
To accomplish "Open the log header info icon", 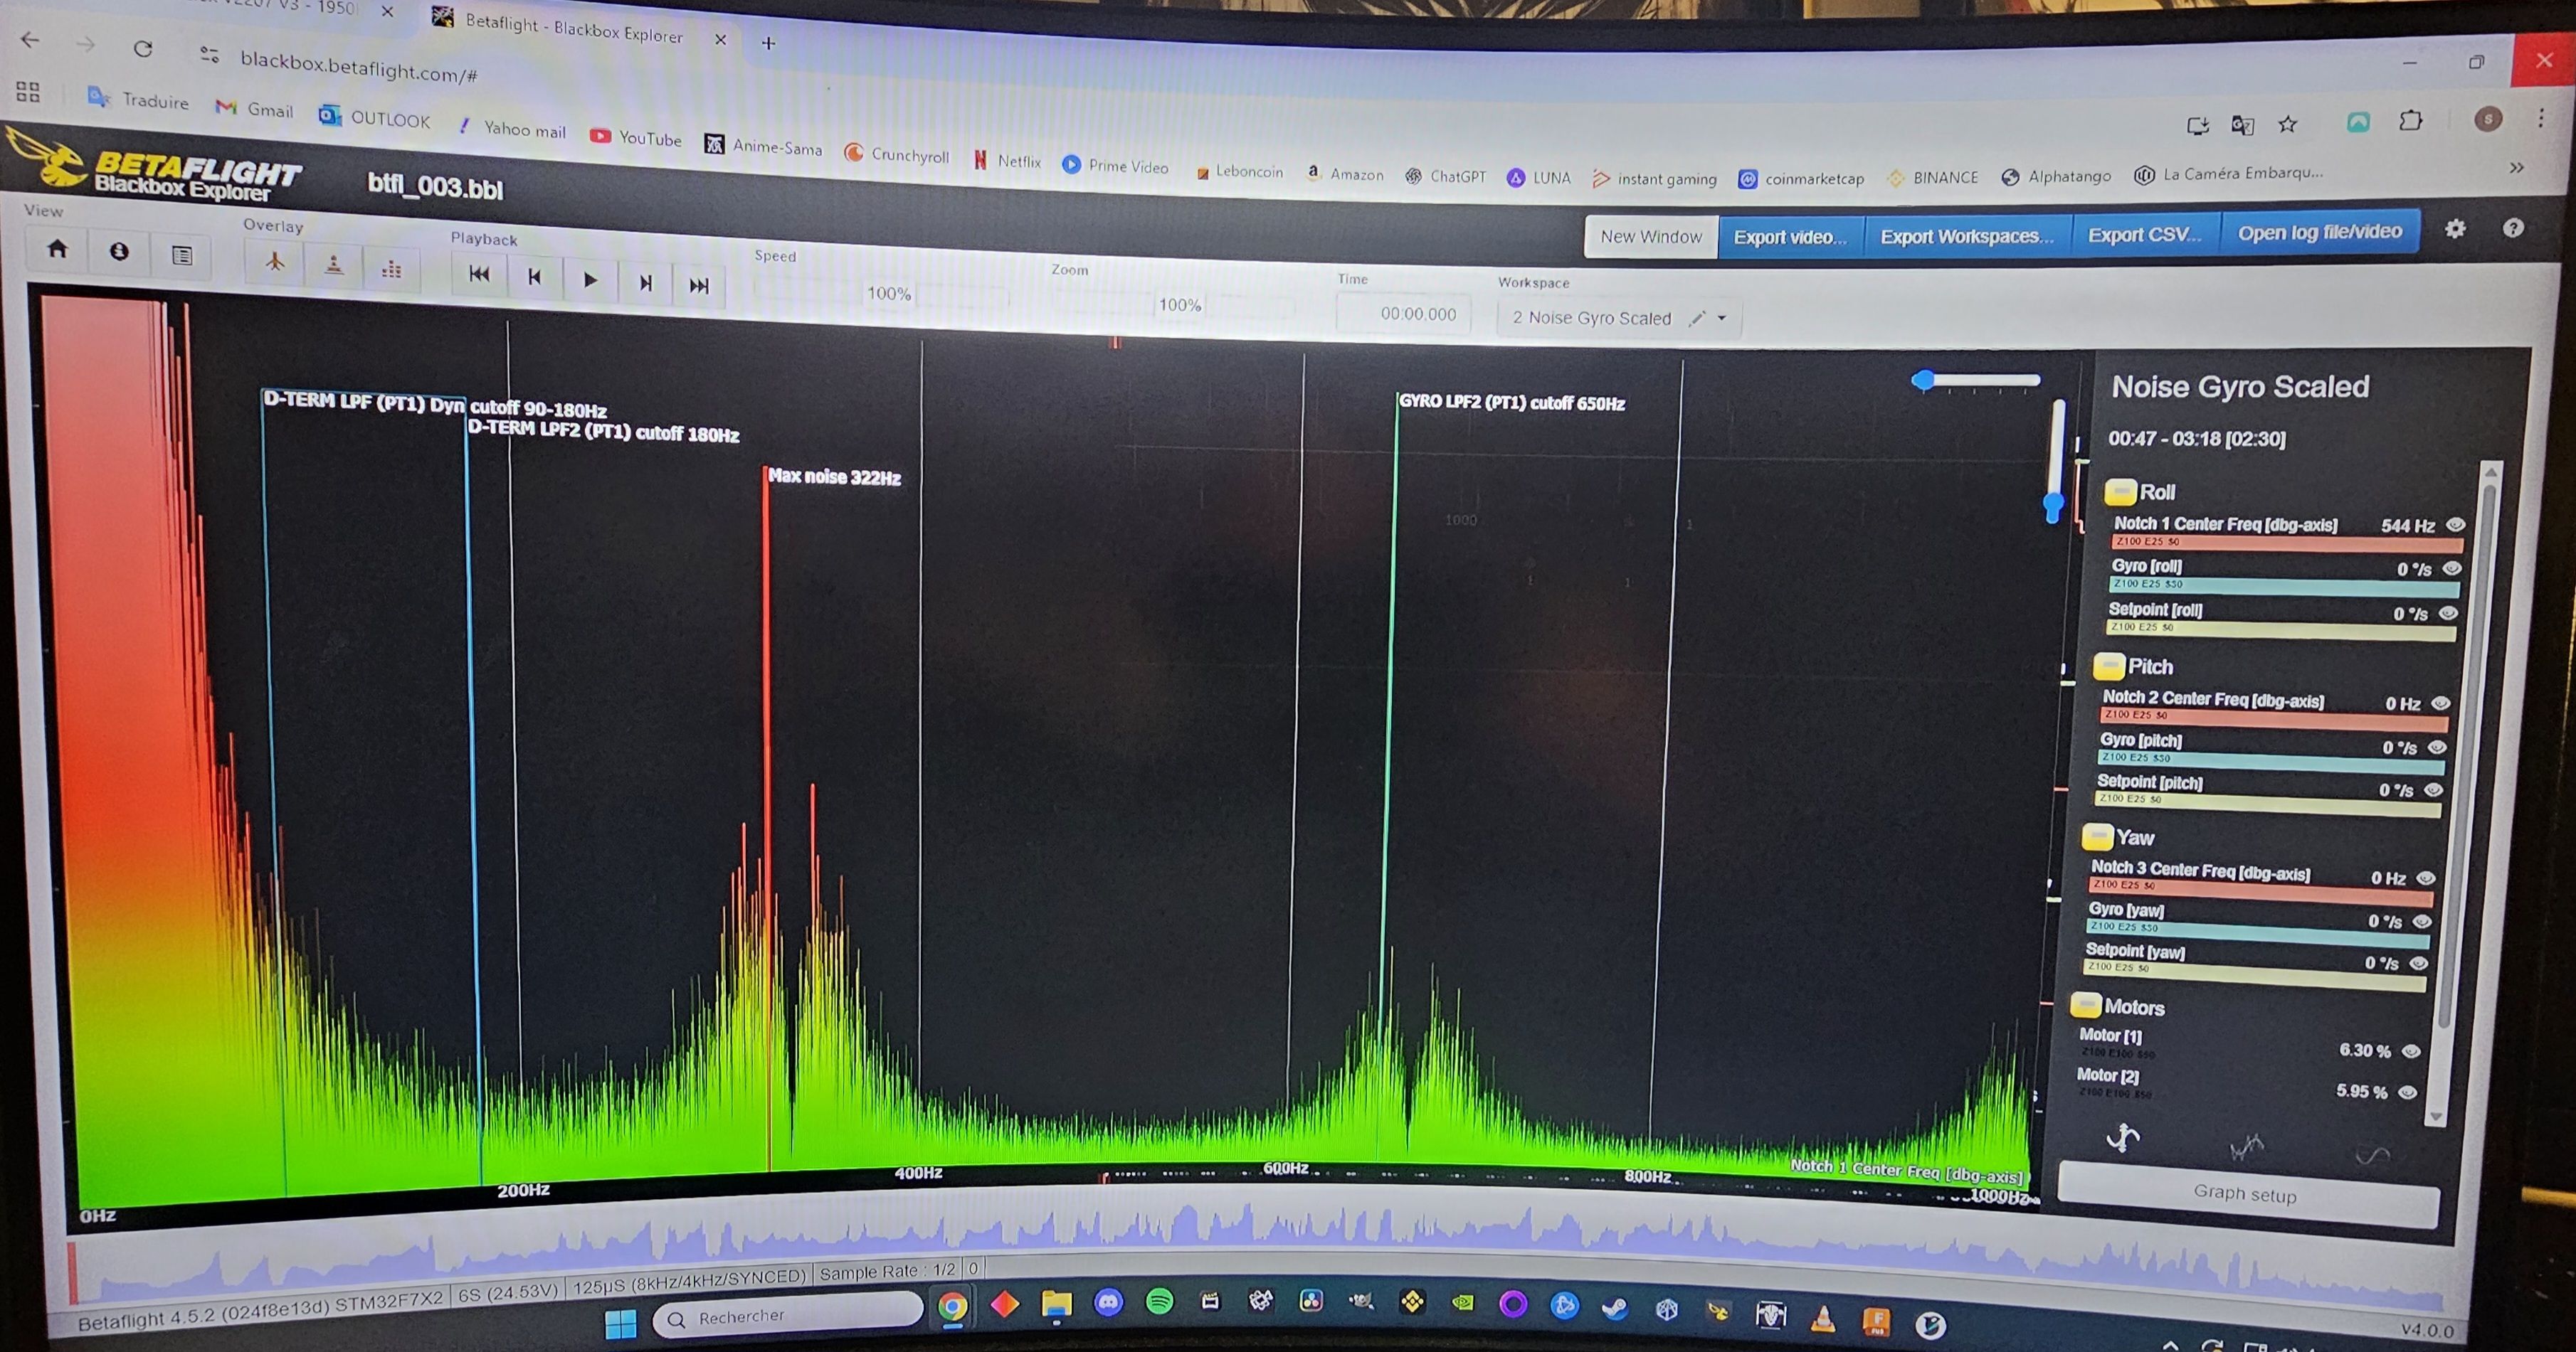I will pos(119,252).
